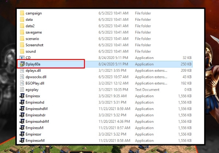Select the 'EmpiresxhdM' file name
Screen dimensions: 219x153
[x=36, y=109]
